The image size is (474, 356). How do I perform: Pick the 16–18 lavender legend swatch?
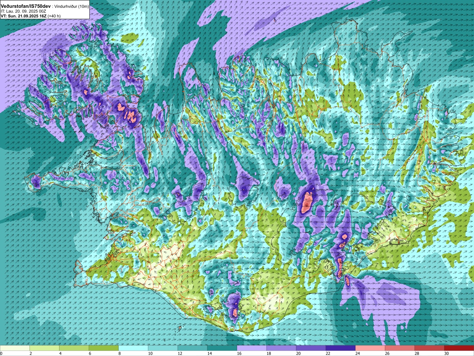coord(252,348)
